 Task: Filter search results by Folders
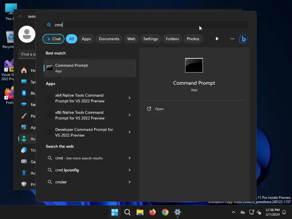point(172,39)
